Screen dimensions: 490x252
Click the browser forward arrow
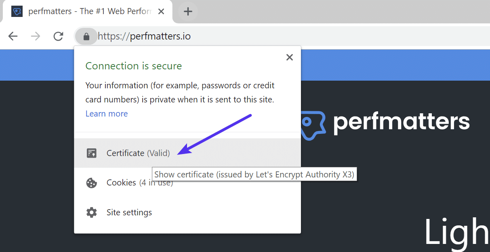(36, 36)
